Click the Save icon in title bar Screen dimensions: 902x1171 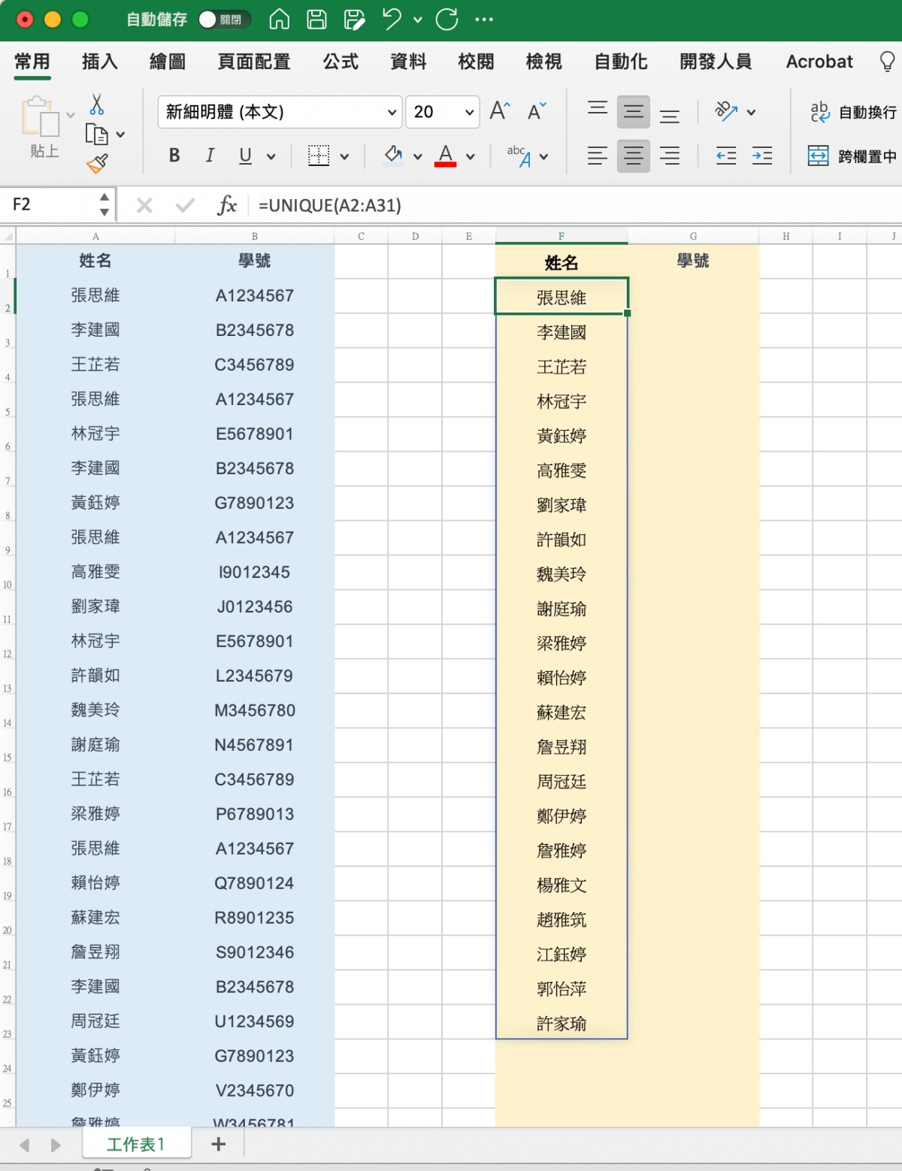point(316,20)
